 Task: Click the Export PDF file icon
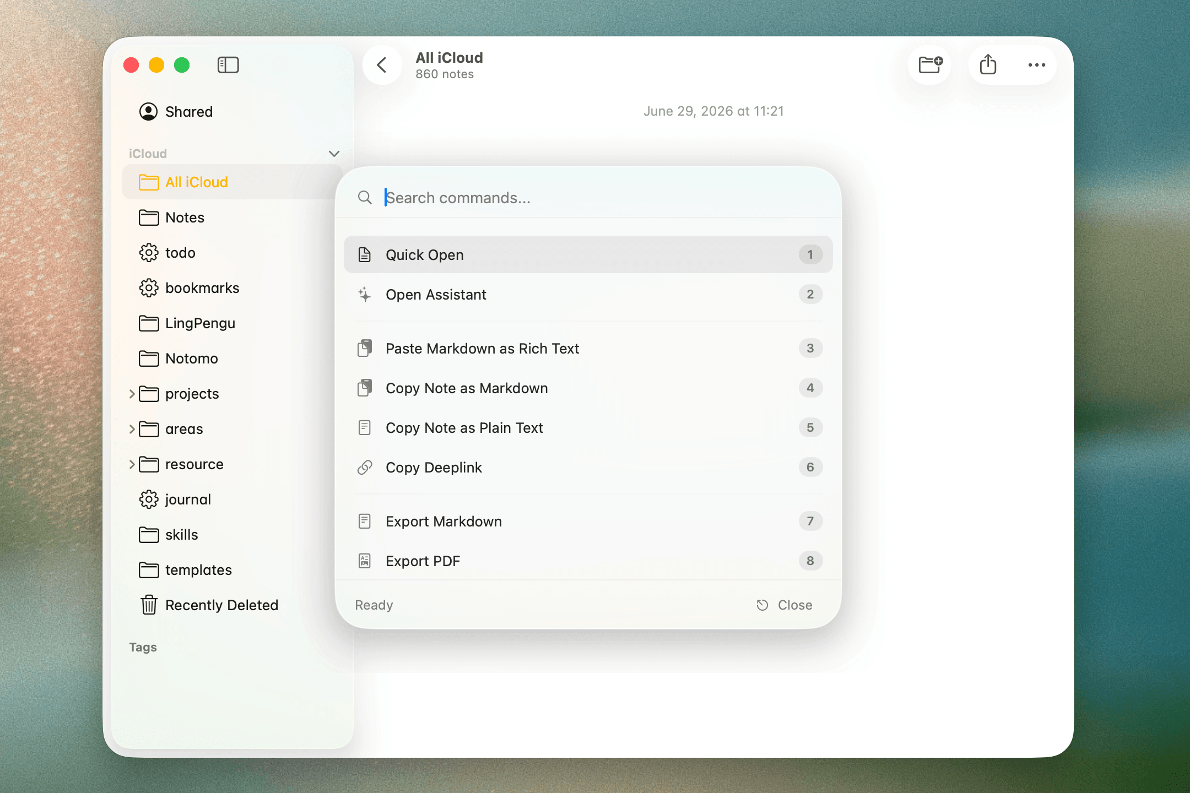click(x=365, y=561)
